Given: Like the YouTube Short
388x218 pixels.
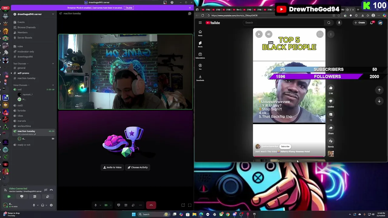Looking at the screenshot, I should 331,88.
